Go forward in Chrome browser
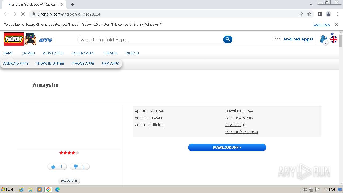 (14, 14)
